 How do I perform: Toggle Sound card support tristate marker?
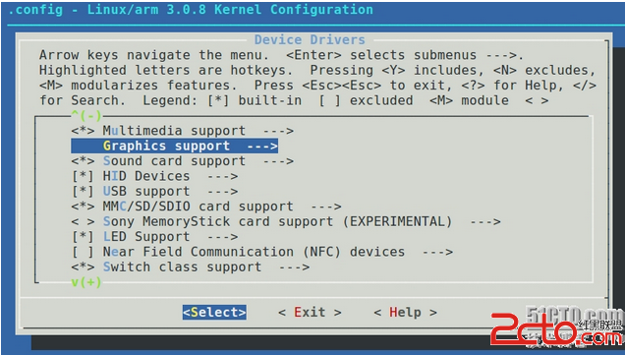coord(83,161)
